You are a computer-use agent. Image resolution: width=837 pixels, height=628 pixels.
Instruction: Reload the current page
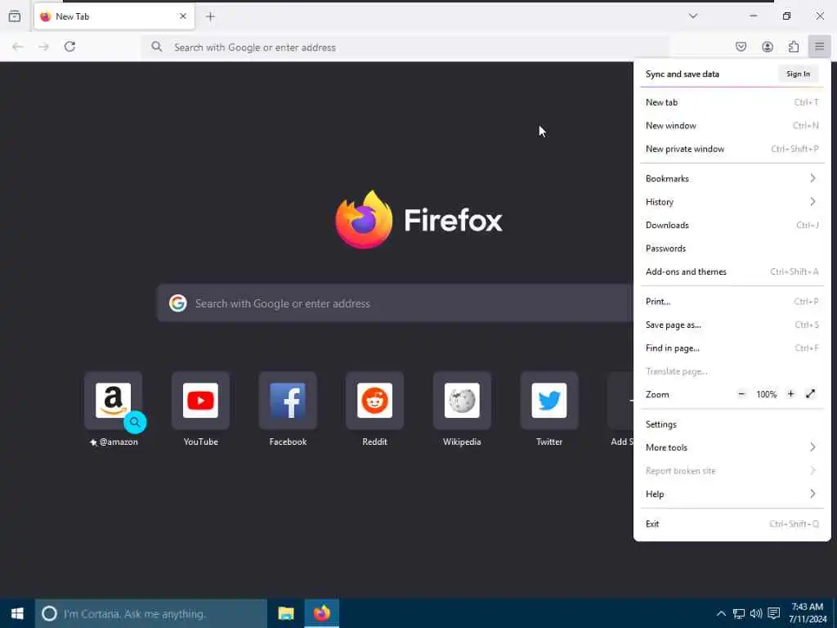click(x=70, y=47)
